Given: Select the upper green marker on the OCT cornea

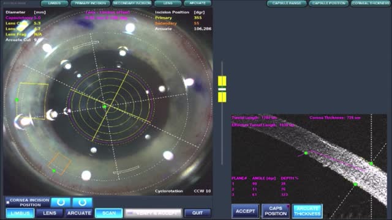Looking at the screenshot, I should (306, 153).
